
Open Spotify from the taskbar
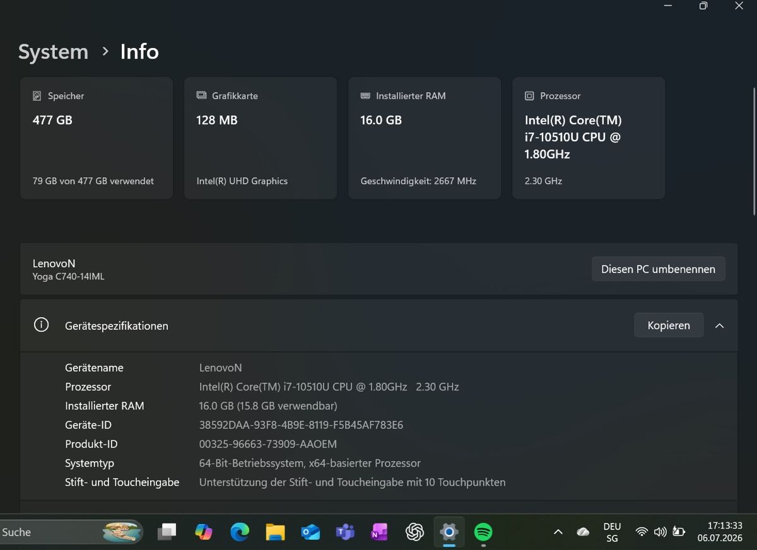point(483,532)
